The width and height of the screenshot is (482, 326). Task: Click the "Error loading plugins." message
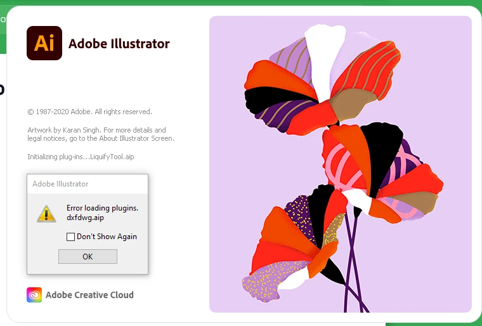coord(102,208)
